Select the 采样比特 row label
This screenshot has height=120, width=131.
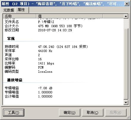[12, 59]
